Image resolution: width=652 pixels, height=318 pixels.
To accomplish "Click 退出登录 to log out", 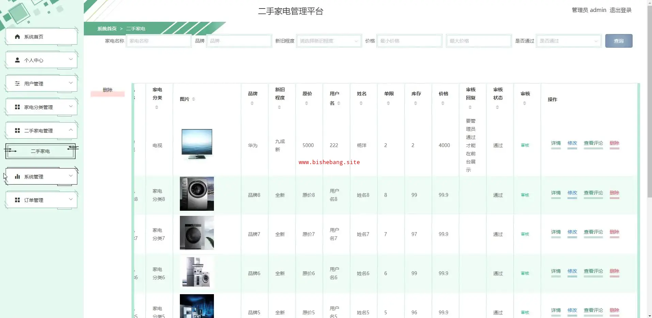I will [x=620, y=10].
